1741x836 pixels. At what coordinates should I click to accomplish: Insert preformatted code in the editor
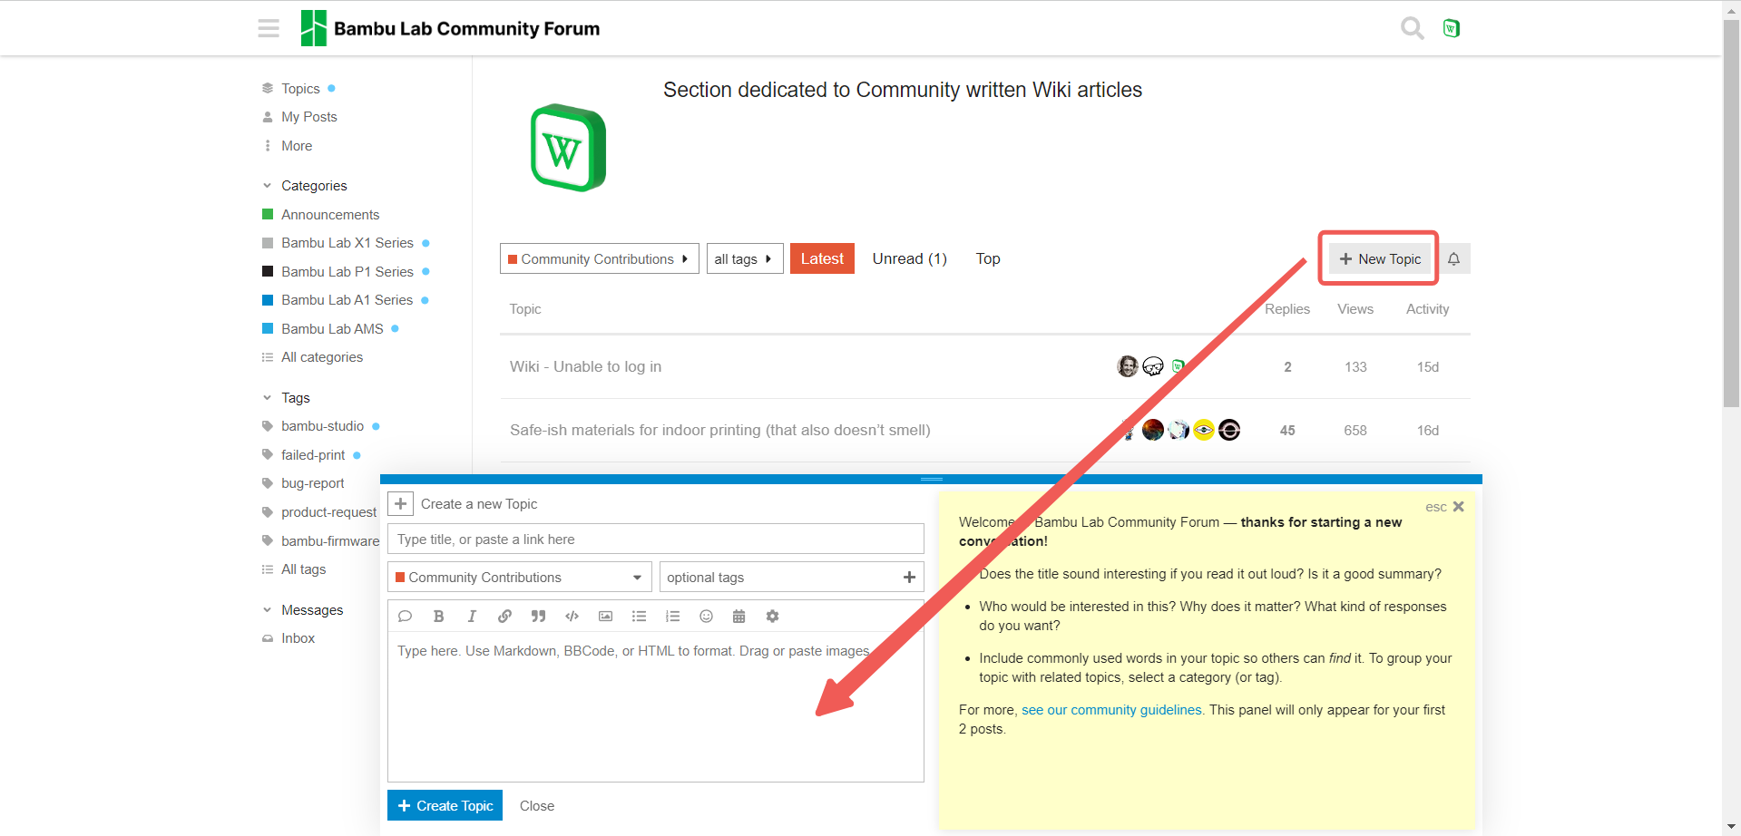point(572,617)
